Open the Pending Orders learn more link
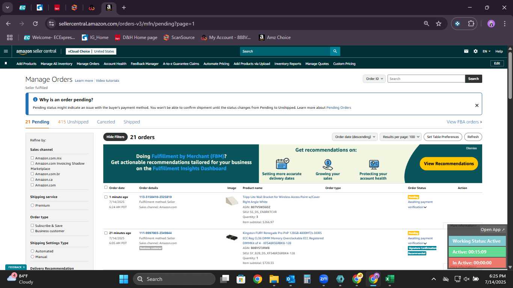 click(339, 108)
